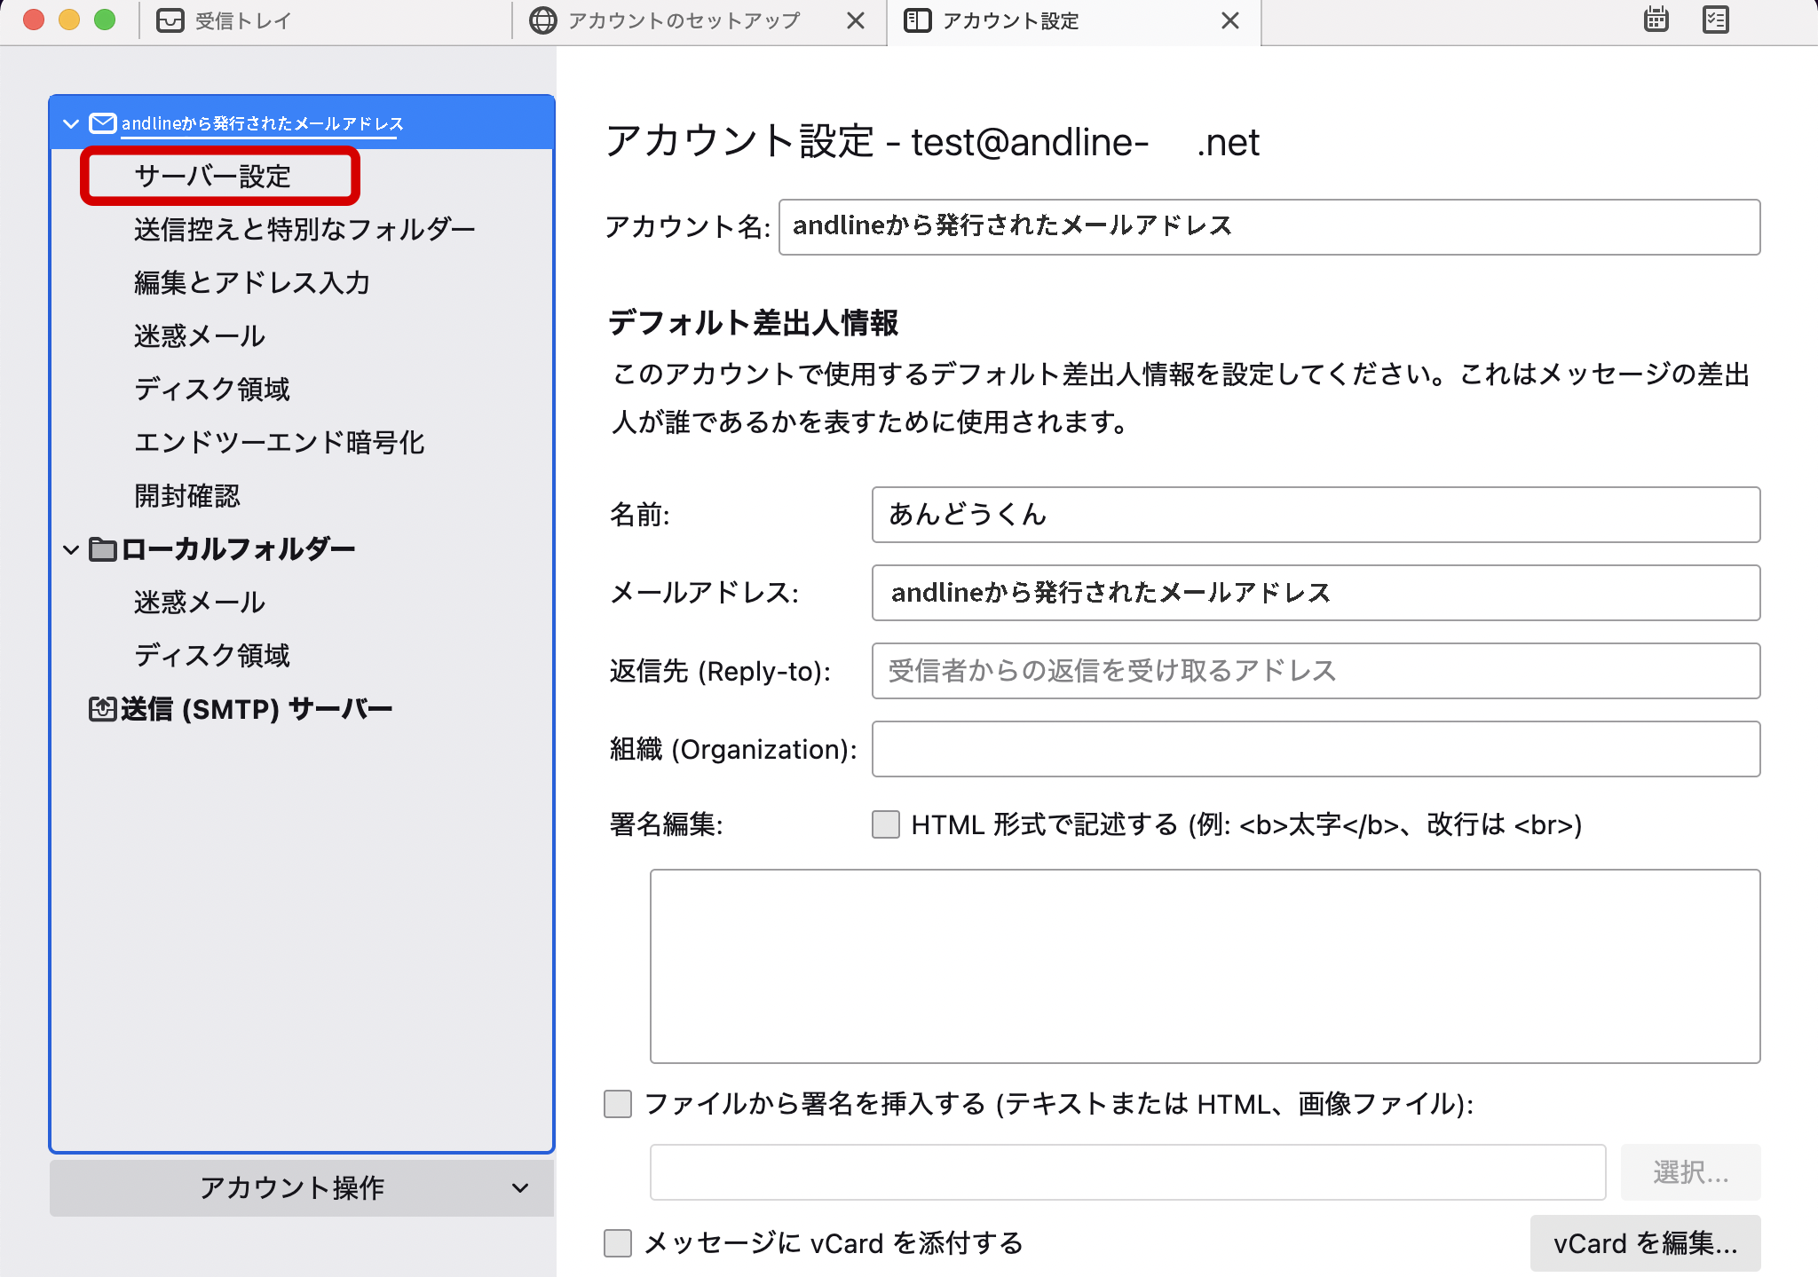Click the vCard を編集 button
This screenshot has height=1277, width=1818.
(1645, 1243)
